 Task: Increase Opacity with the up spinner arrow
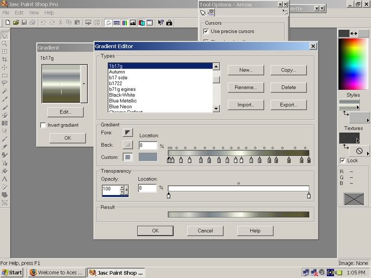pyautogui.click(x=122, y=188)
